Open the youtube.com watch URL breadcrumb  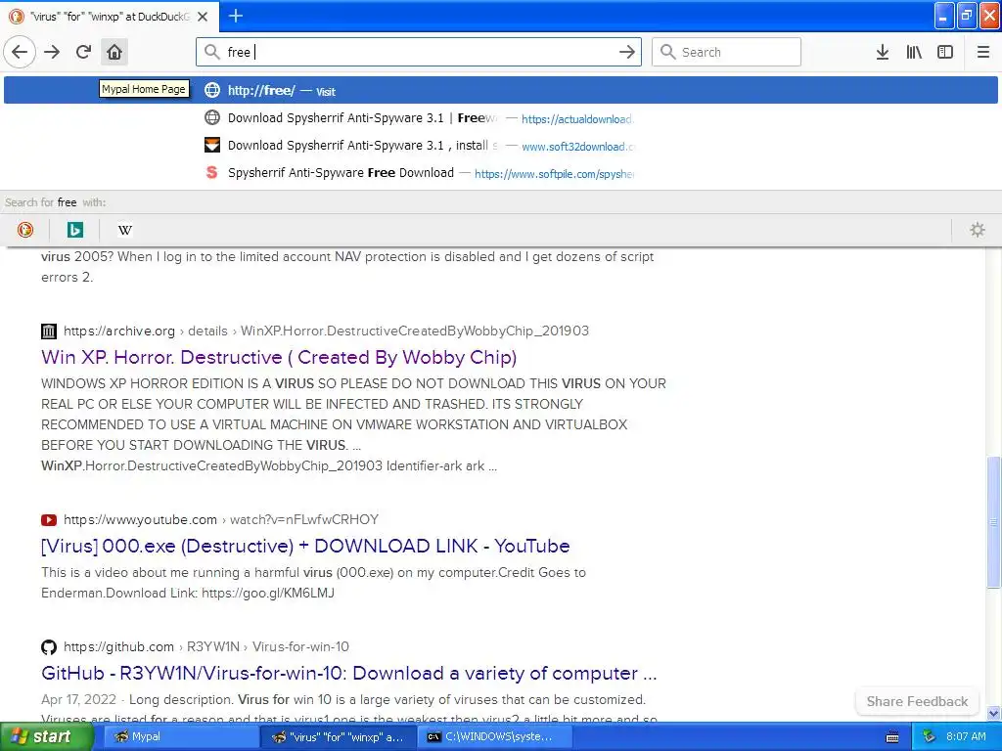pos(221,520)
